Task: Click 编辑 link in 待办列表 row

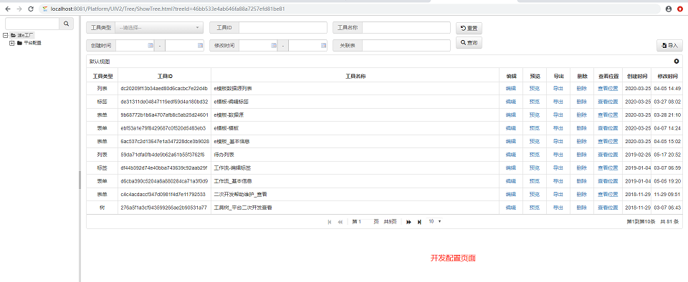Action: point(511,155)
